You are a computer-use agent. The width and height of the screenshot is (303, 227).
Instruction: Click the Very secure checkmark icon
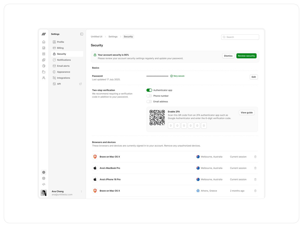(171, 76)
